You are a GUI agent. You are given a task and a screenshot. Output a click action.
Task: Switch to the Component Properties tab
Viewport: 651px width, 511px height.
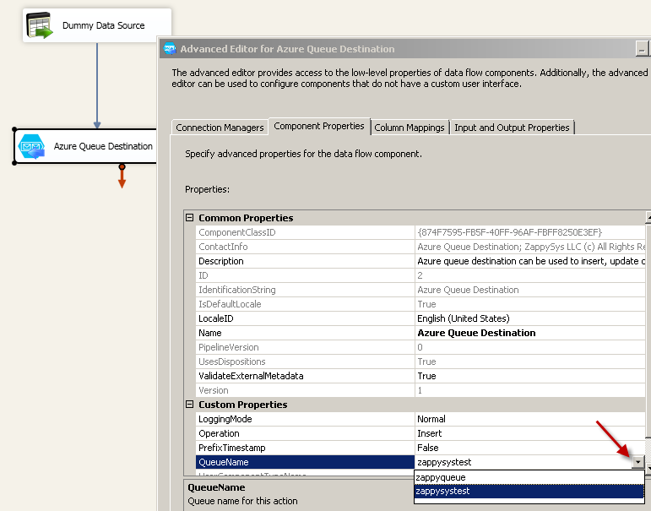coord(319,126)
